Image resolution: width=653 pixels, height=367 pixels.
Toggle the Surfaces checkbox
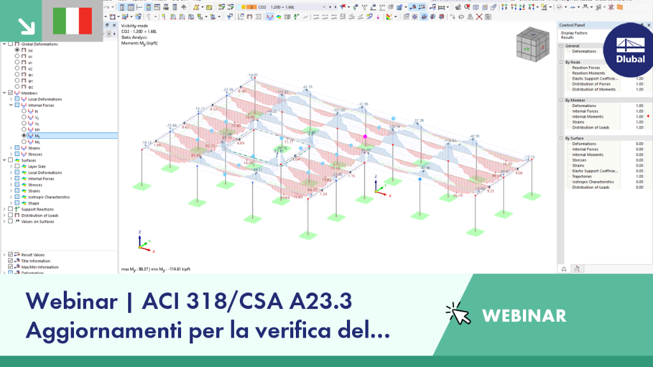point(10,160)
